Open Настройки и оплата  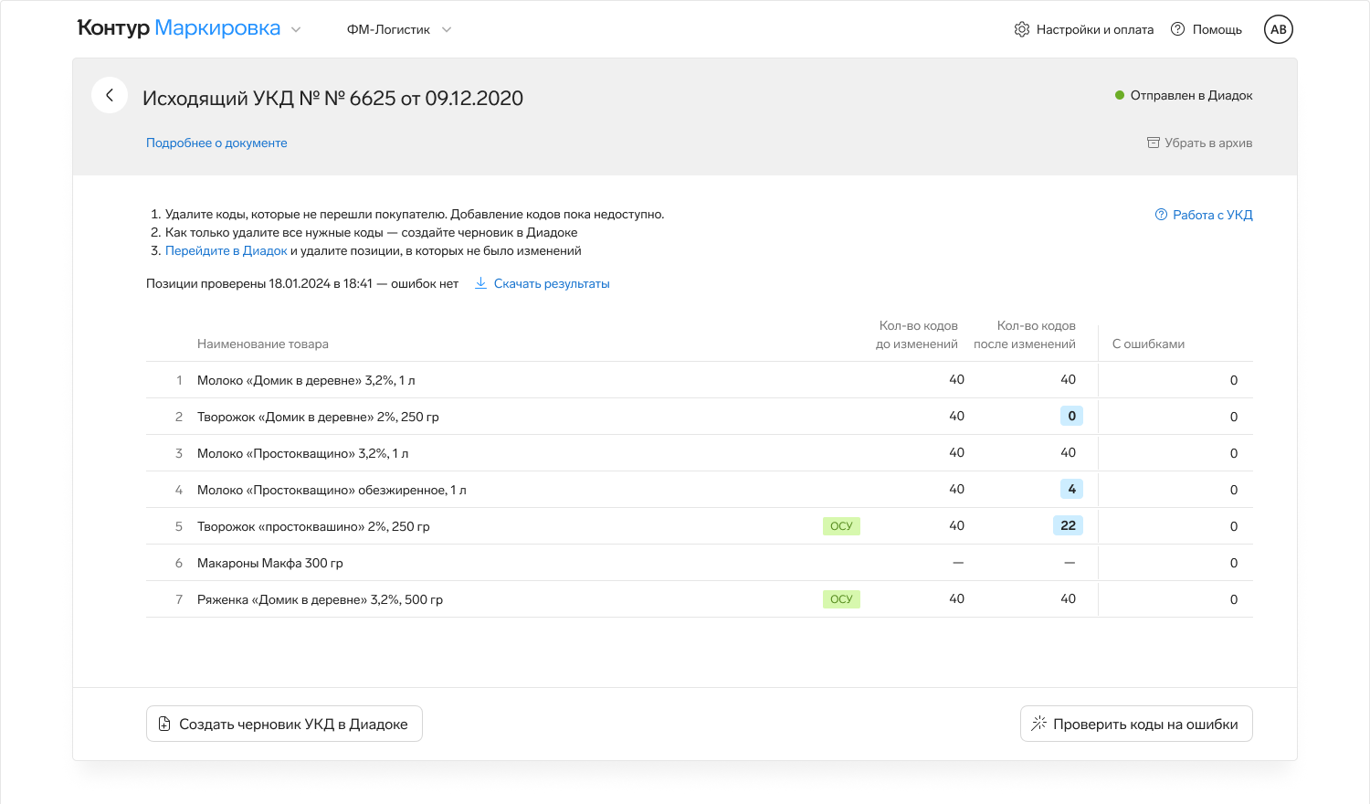point(1084,29)
